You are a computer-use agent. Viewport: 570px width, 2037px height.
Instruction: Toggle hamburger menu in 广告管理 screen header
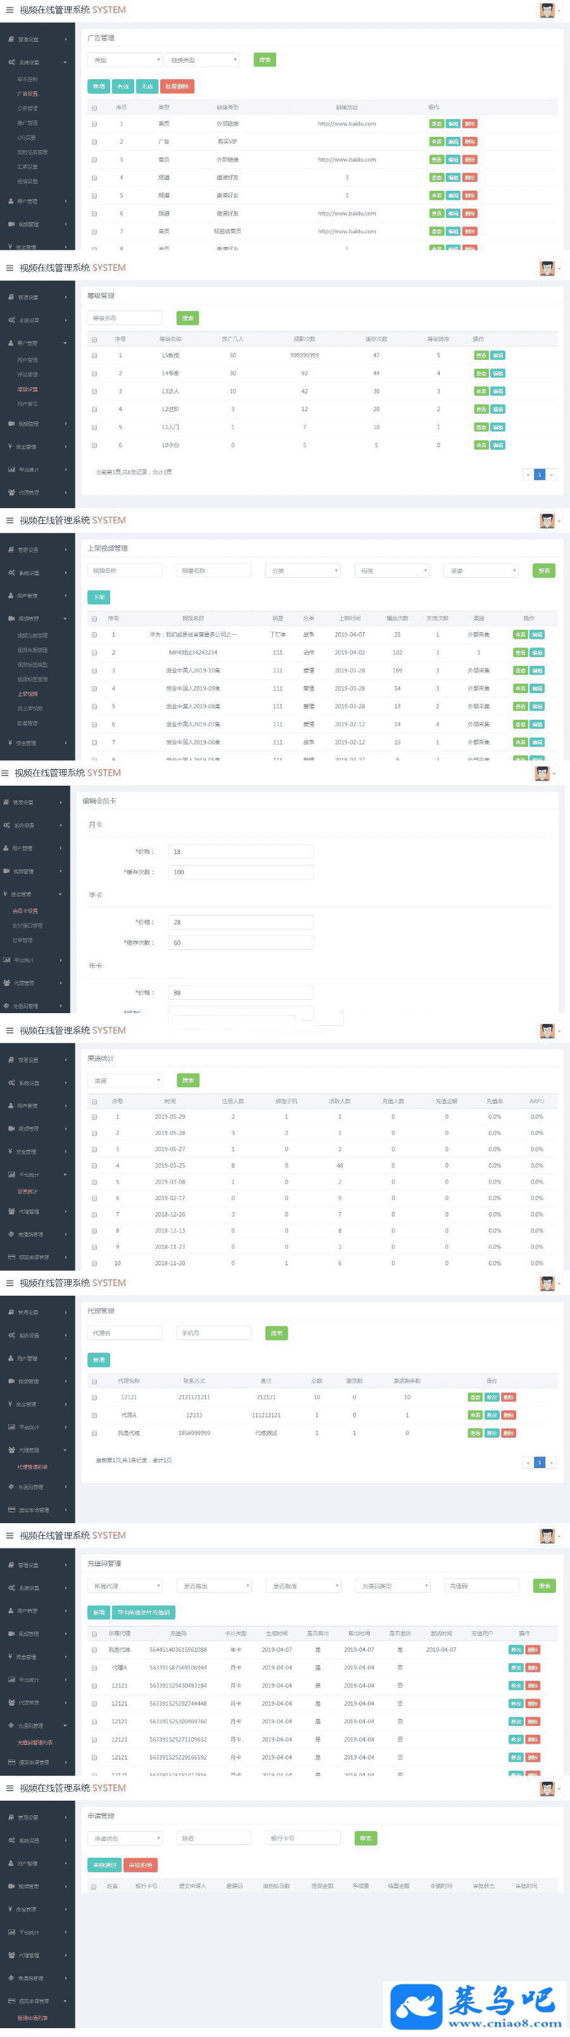coord(9,10)
